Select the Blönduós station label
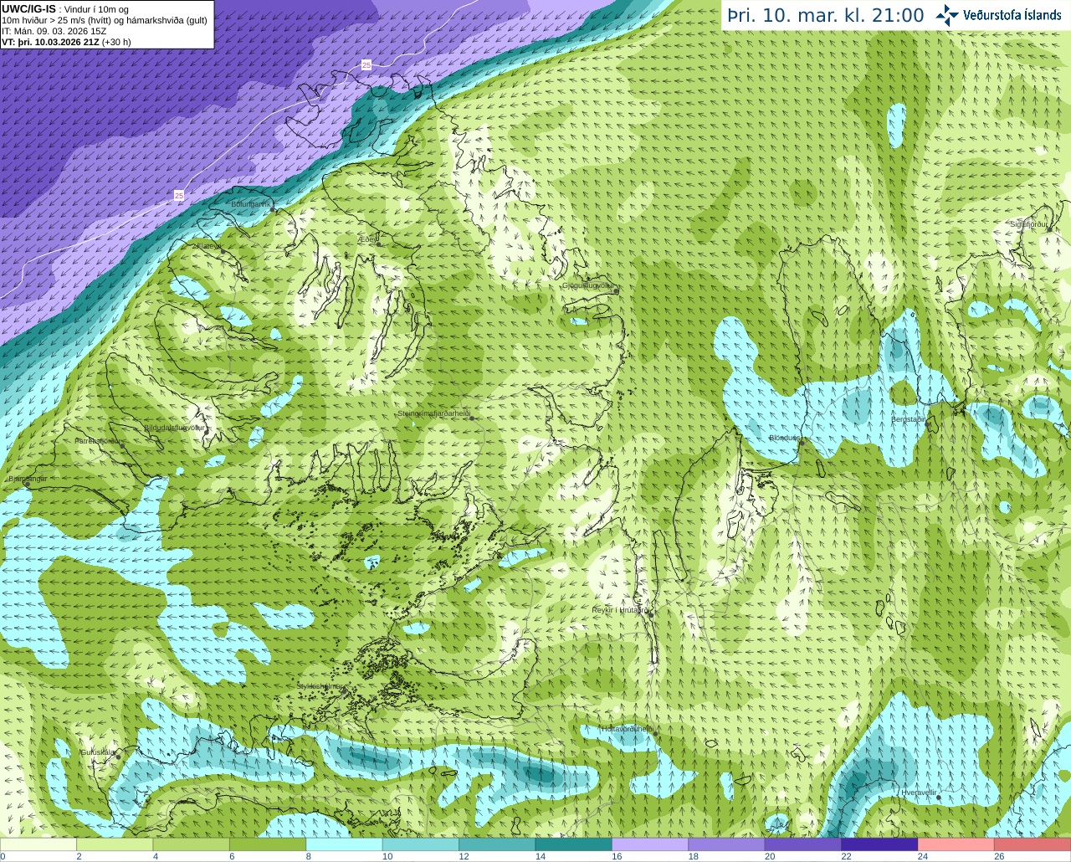The width and height of the screenshot is (1071, 862). (x=784, y=438)
